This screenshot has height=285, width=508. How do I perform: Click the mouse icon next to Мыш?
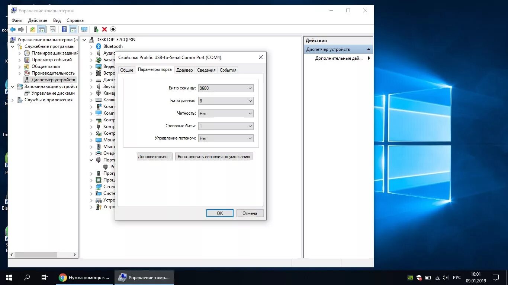coord(99,147)
